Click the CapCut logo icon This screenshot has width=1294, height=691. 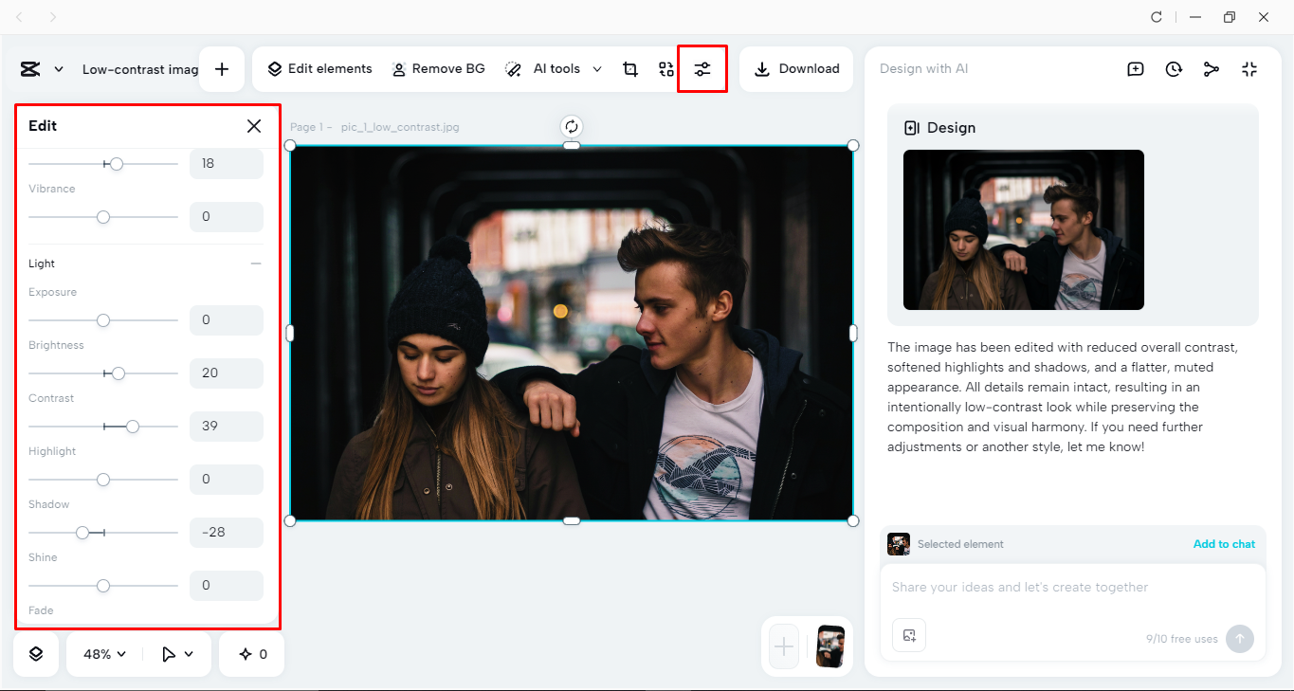pos(29,69)
